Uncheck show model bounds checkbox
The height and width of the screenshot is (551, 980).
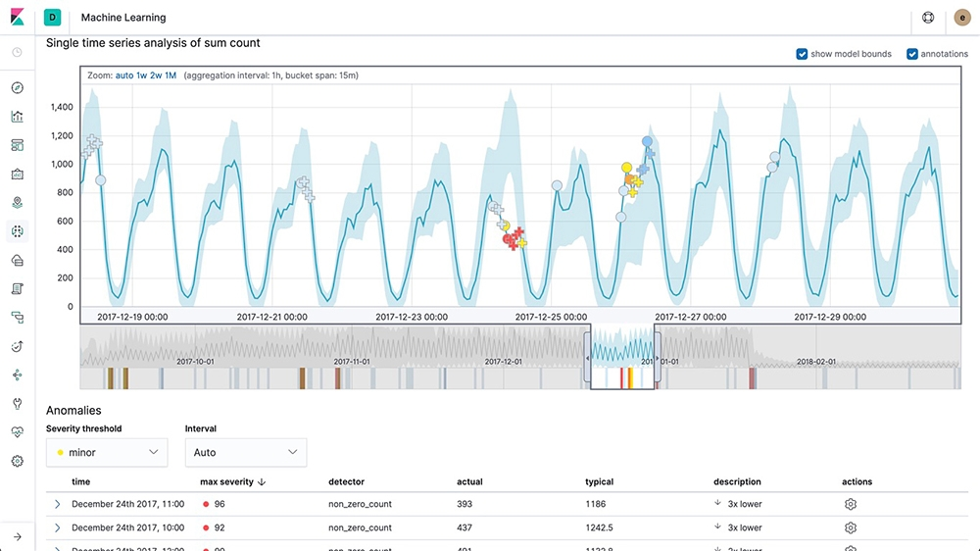click(x=802, y=54)
